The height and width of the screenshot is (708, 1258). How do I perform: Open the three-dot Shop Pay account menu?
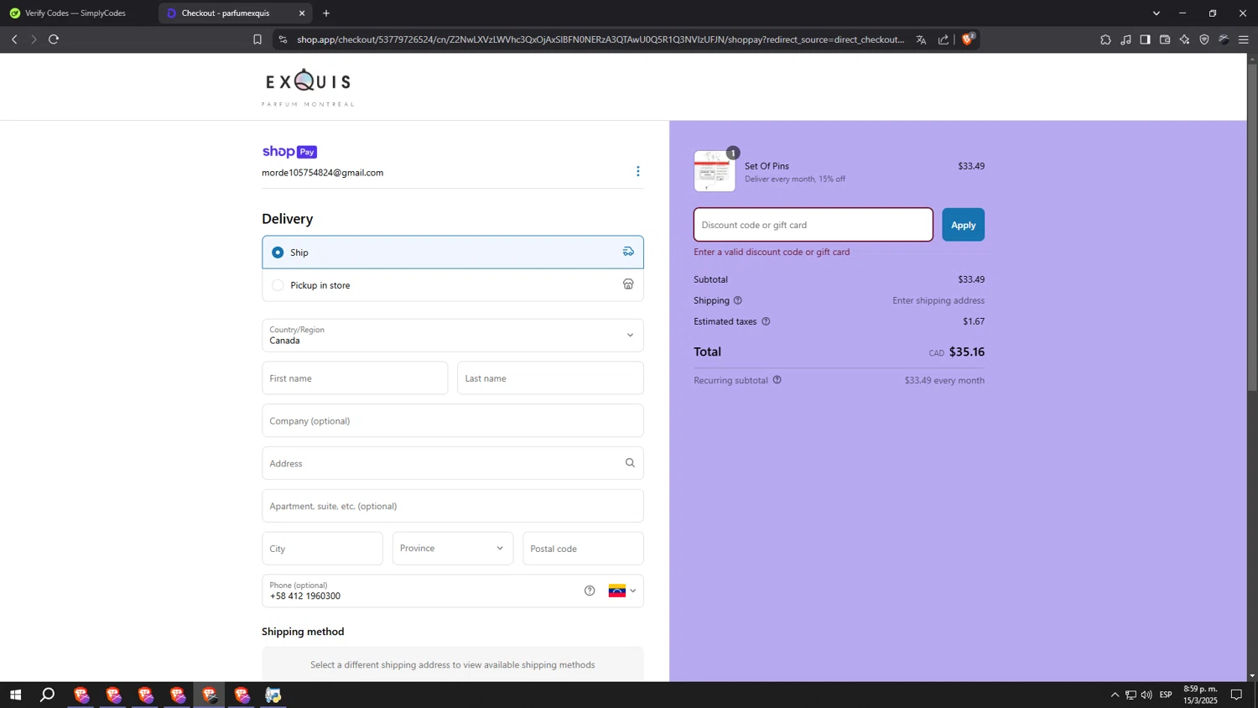[x=637, y=171]
